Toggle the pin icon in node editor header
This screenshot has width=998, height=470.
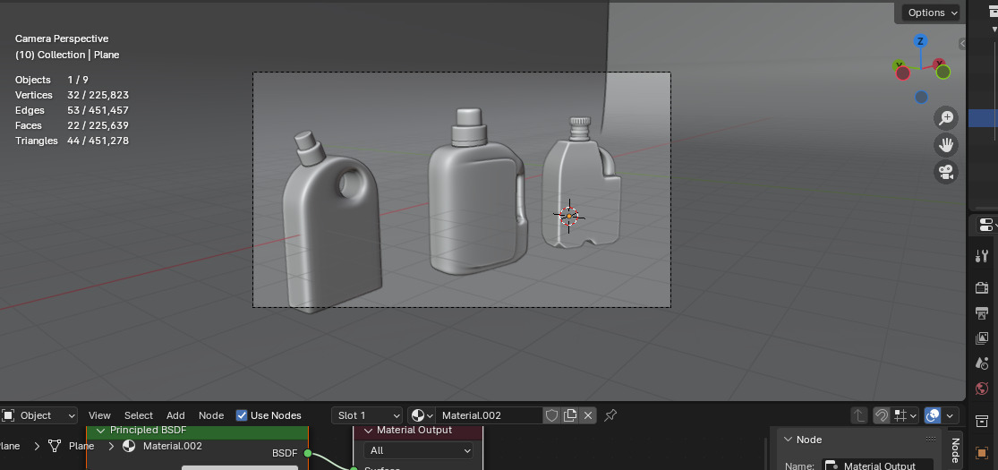(x=610, y=416)
